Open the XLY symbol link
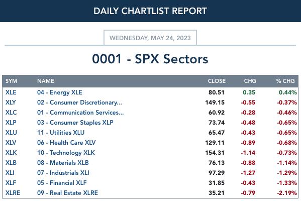301x201 pixels. 11,103
